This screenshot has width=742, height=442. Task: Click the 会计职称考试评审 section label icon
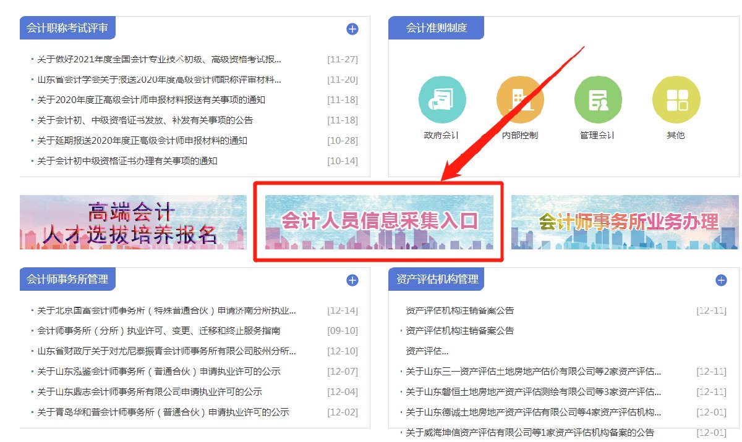click(67, 28)
